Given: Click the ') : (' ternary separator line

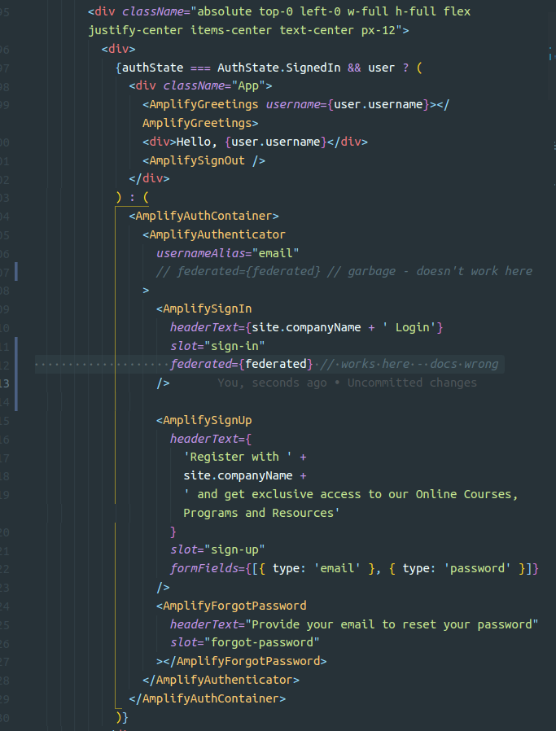Looking at the screenshot, I should [x=133, y=198].
